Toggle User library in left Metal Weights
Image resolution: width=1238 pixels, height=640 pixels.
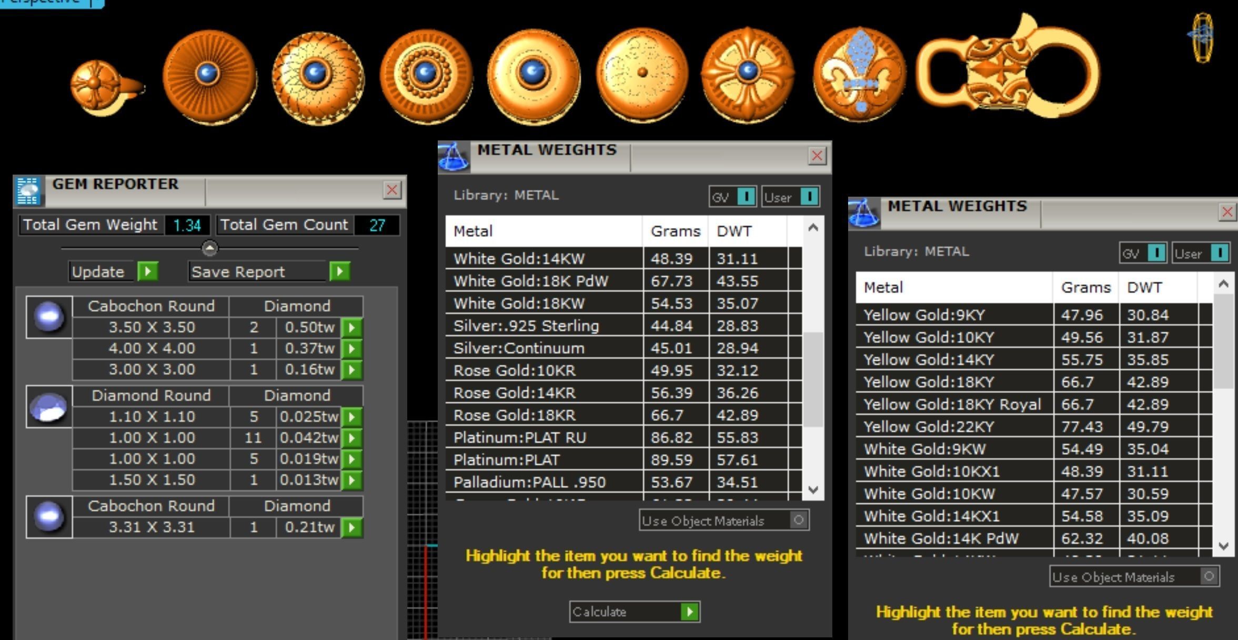coord(809,197)
